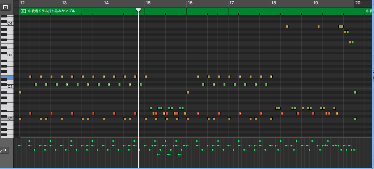
Task: Select the very first velocity point at bar 12
Action: coord(19,145)
